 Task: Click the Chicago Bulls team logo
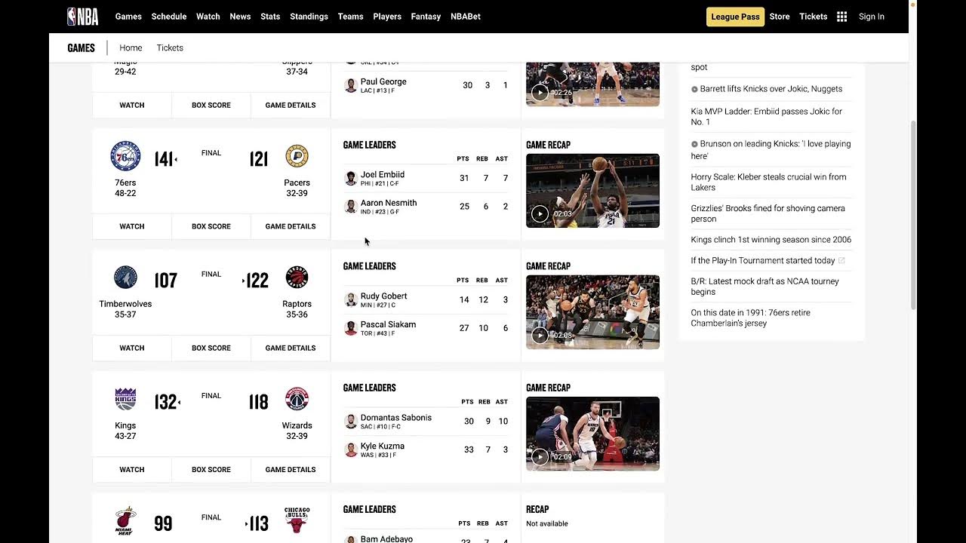pos(297,520)
